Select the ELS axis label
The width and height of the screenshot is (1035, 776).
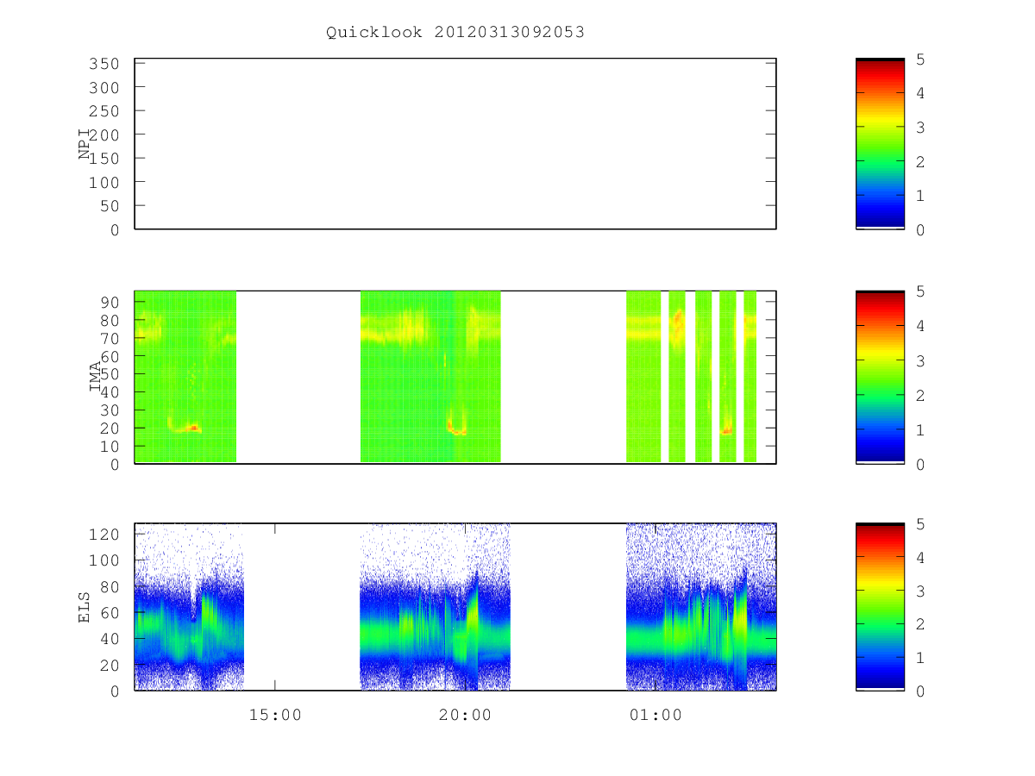(x=85, y=607)
